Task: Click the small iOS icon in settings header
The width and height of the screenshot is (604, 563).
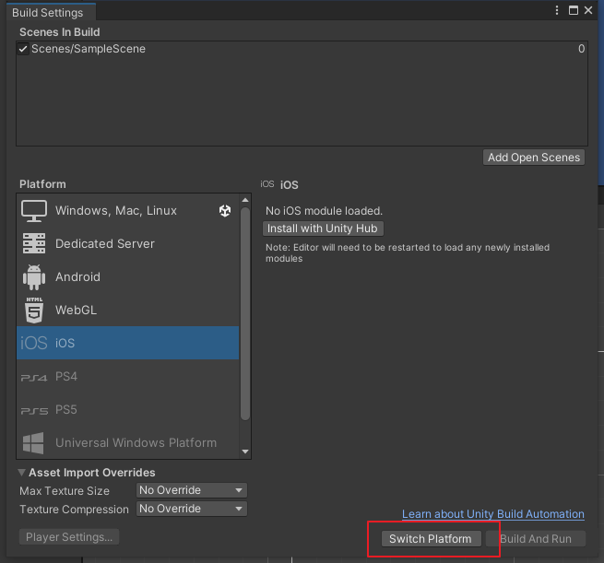Action: point(266,184)
